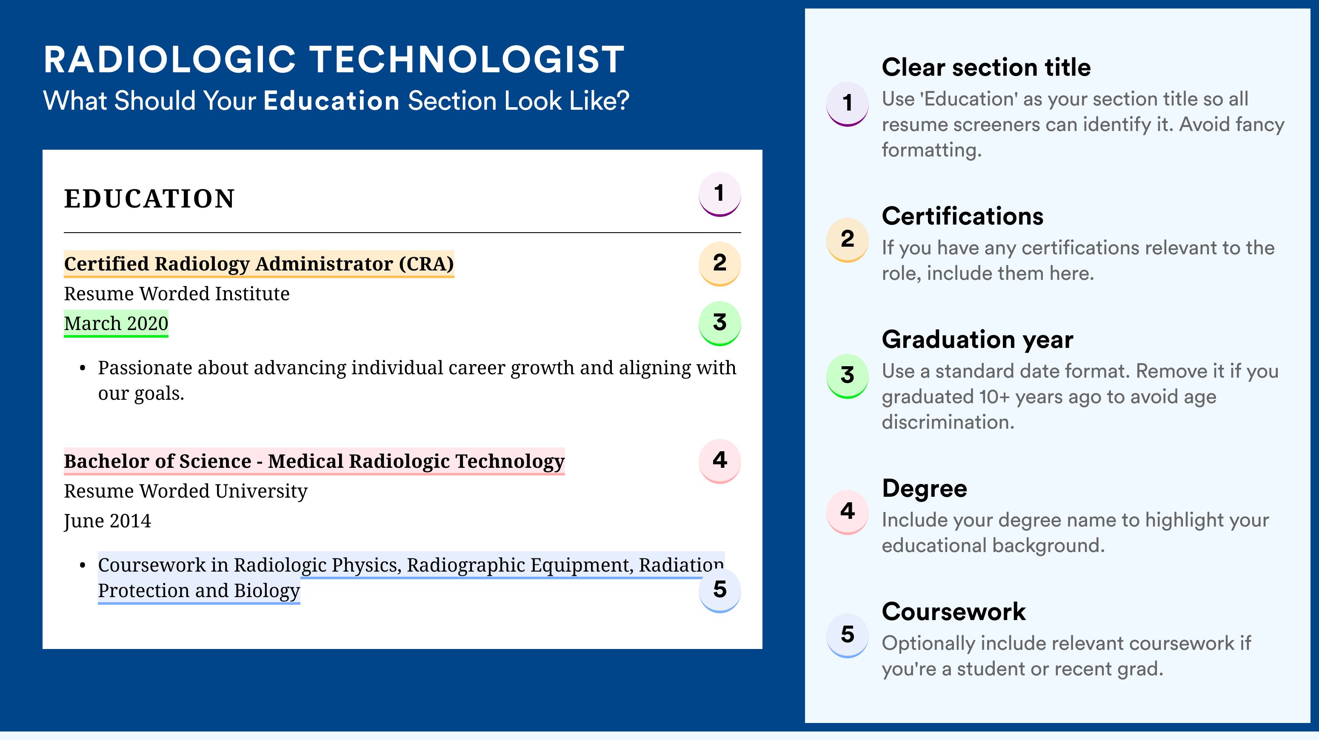Click the purple 1 badge next to Clear section title
Viewport: 1319px width, 740px height.
(x=847, y=103)
